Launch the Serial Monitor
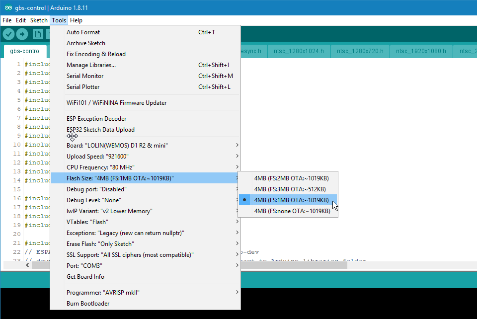Image resolution: width=477 pixels, height=319 pixels. pos(146,76)
